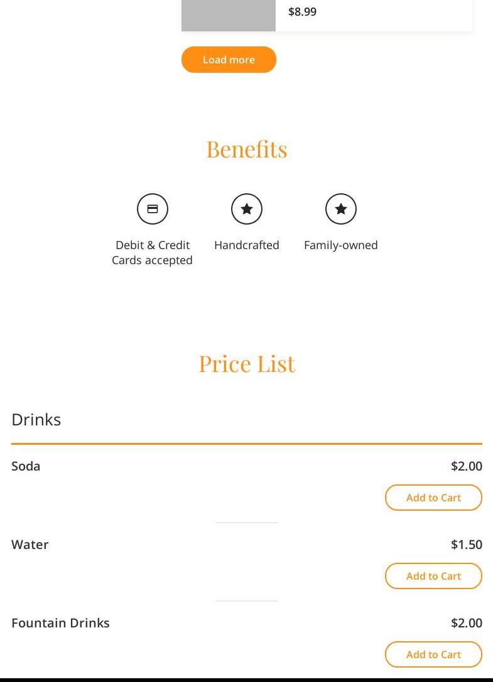Click the Fountain Drinks item name
The width and height of the screenshot is (493, 682).
pos(60,623)
